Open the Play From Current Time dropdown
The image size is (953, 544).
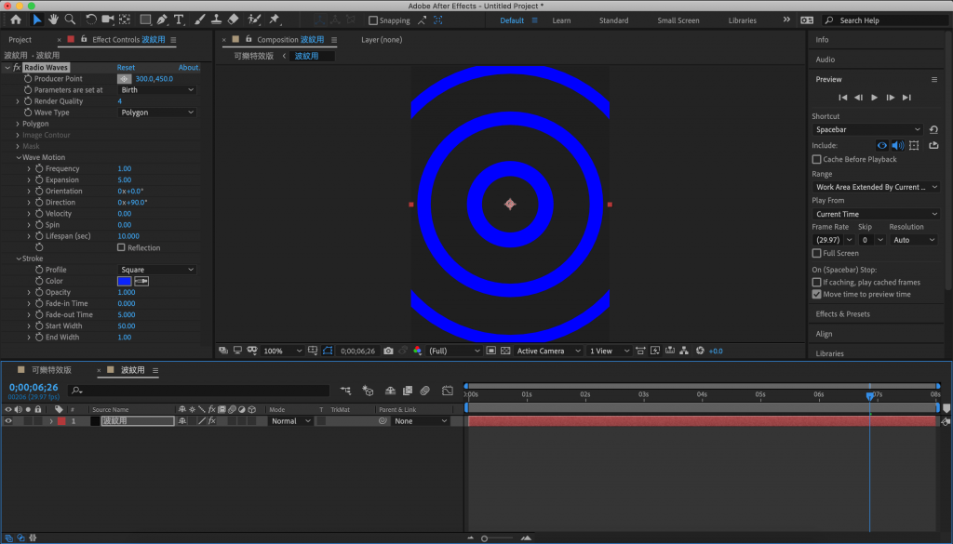[876, 214]
